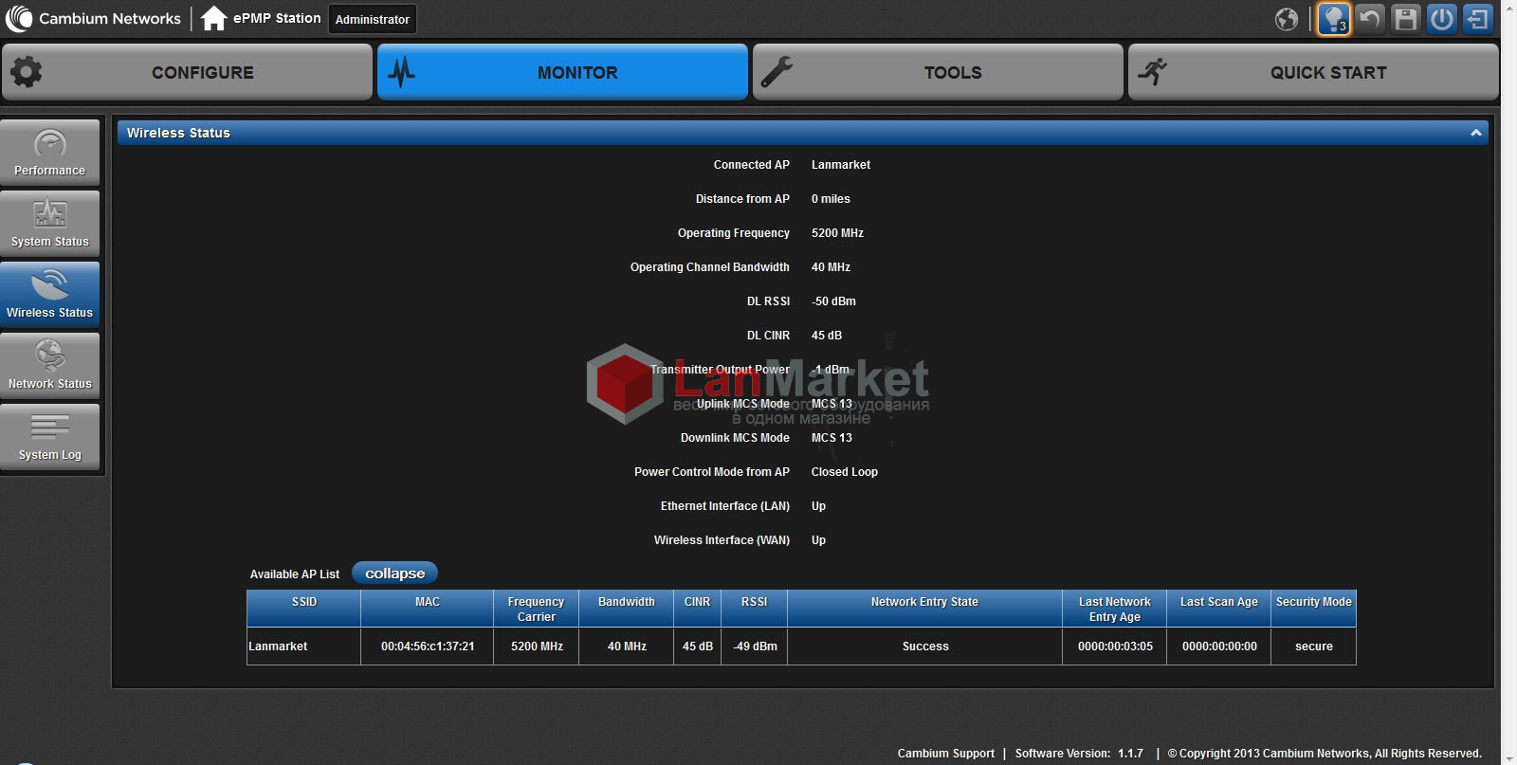Open System Log in the sidebar
The width and height of the screenshot is (1517, 765).
point(50,437)
